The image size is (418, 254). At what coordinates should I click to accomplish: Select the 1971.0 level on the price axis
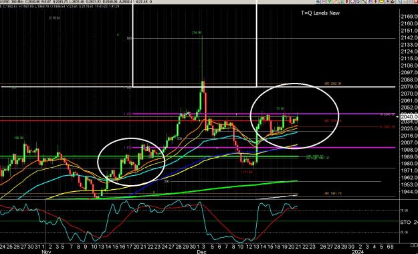pos(409,170)
